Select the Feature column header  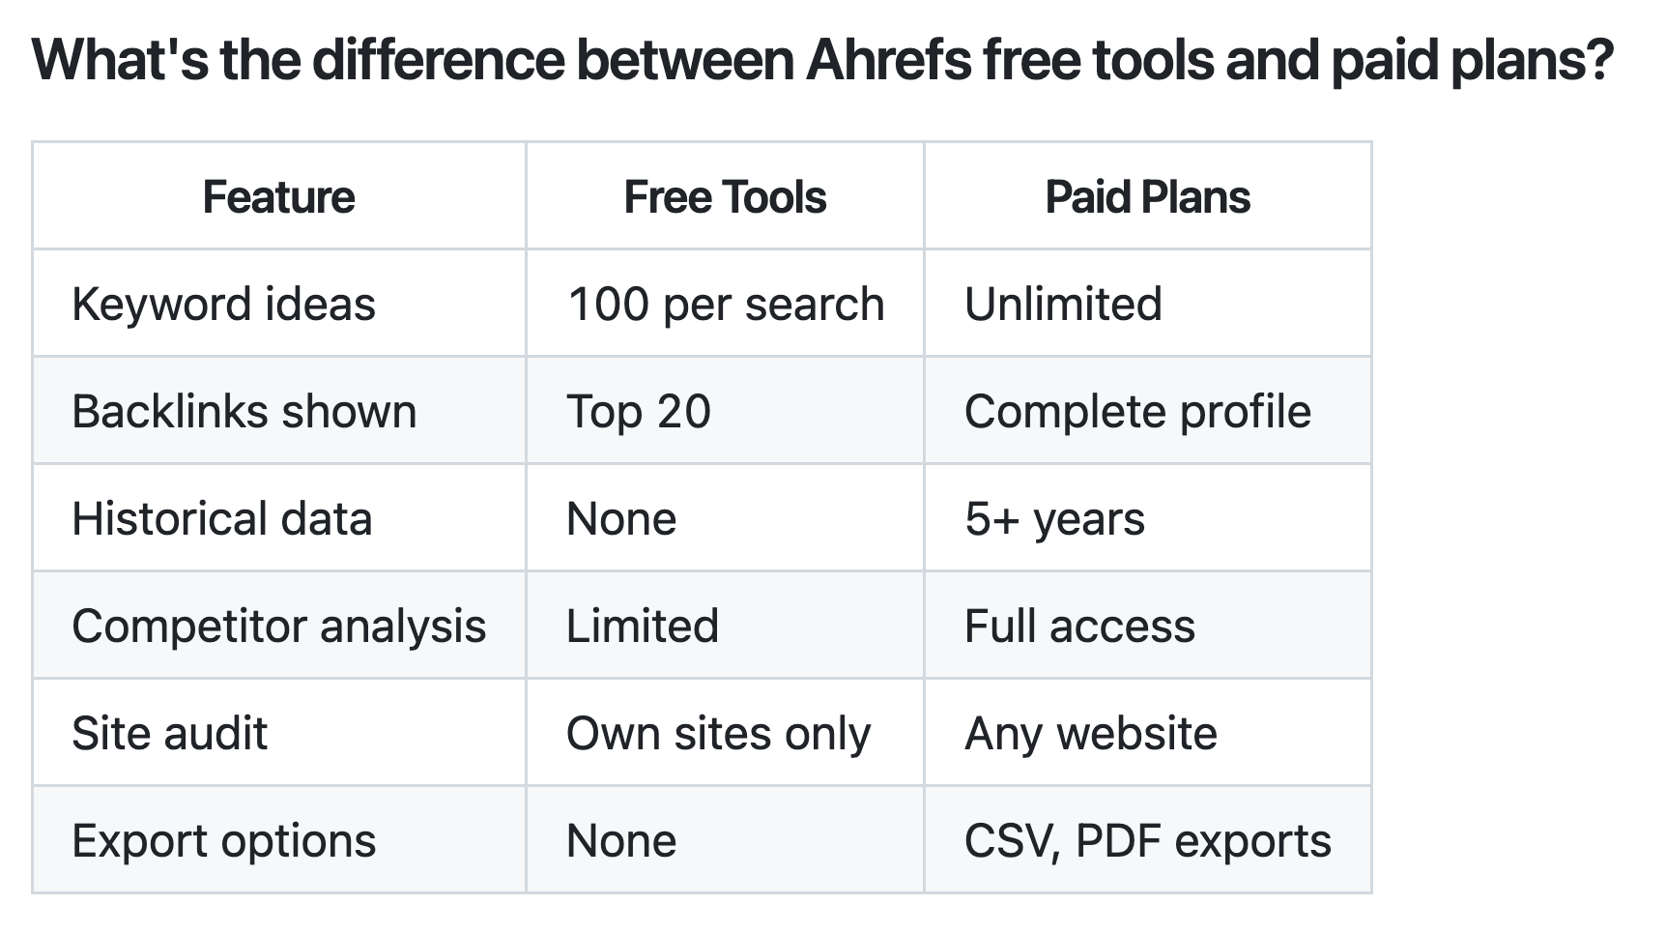279,196
